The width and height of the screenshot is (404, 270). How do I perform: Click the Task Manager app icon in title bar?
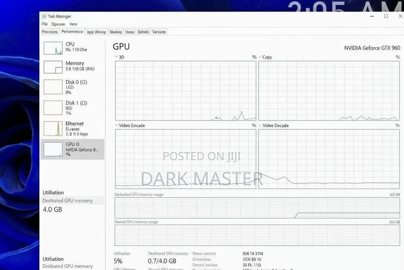coord(44,16)
